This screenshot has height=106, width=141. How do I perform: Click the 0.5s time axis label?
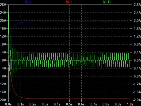(69, 104)
